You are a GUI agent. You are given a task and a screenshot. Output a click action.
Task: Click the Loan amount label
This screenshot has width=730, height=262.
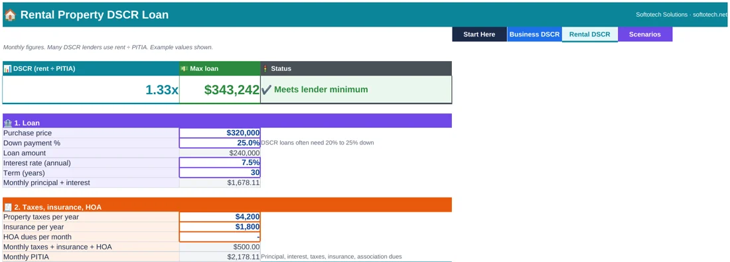[x=25, y=153]
